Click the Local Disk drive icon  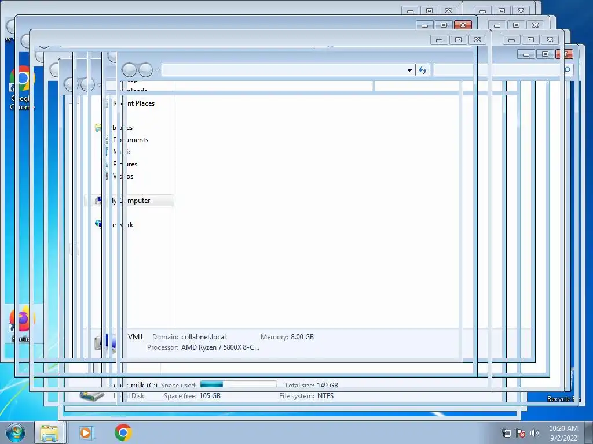click(92, 396)
